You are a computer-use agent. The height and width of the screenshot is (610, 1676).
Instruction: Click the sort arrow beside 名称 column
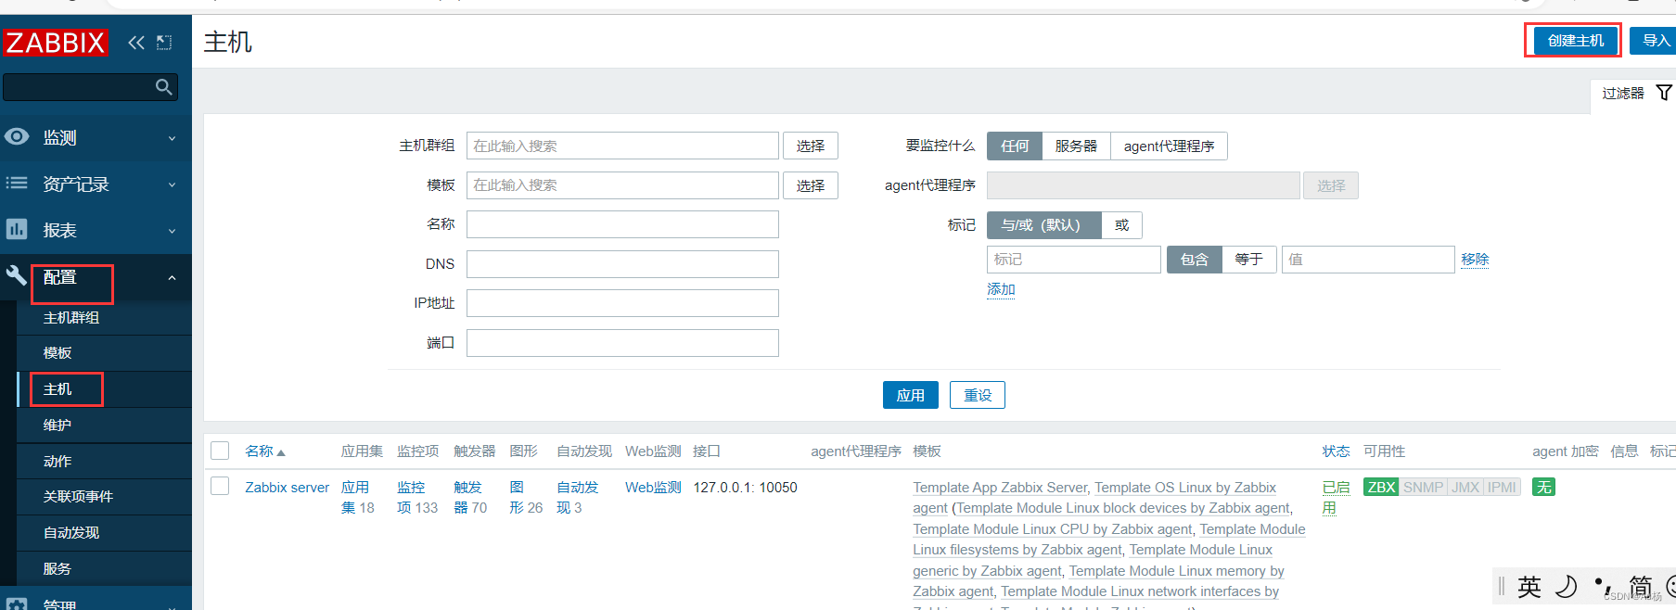click(281, 452)
